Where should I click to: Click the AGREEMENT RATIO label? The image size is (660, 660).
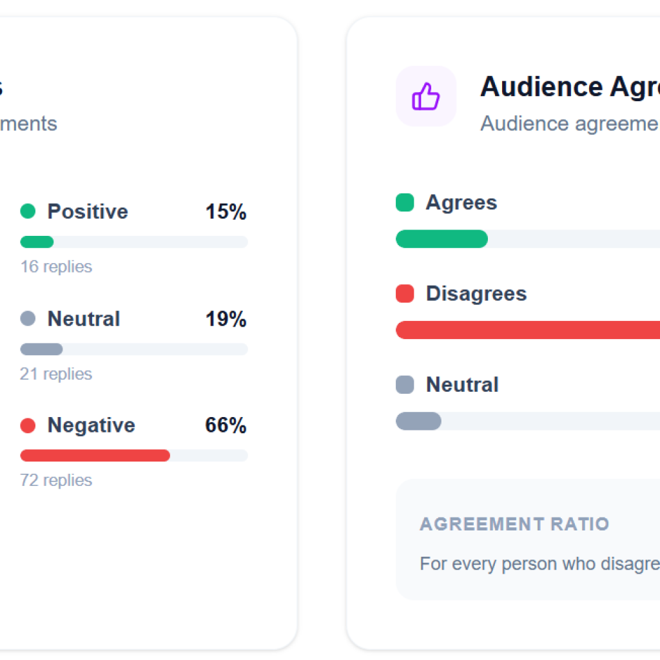click(514, 524)
